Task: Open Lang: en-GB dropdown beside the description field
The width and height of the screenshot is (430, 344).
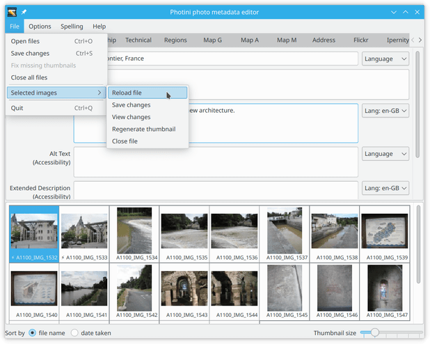Action: point(385,111)
